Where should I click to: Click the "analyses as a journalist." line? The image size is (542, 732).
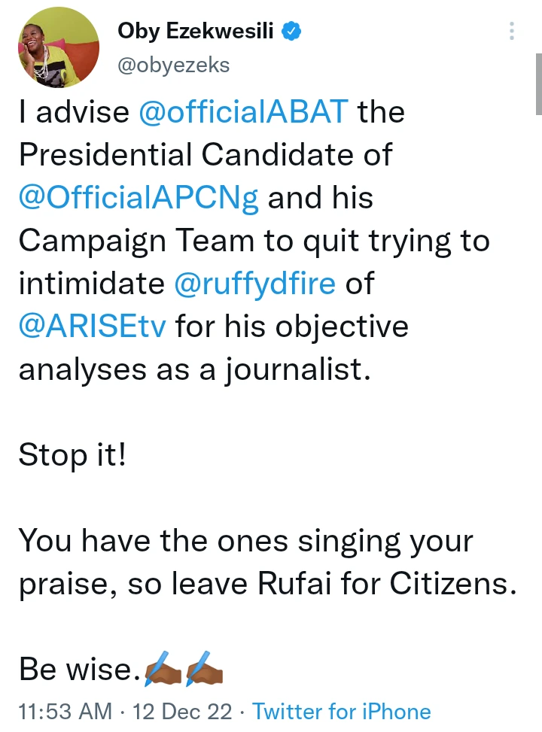195,369
